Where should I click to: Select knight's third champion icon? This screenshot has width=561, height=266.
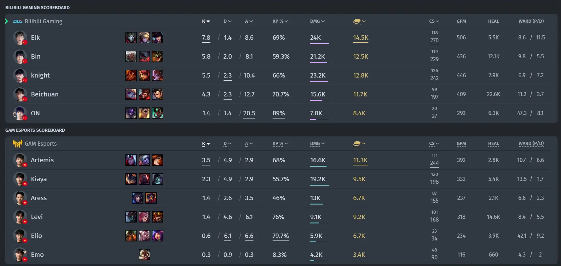coord(158,75)
